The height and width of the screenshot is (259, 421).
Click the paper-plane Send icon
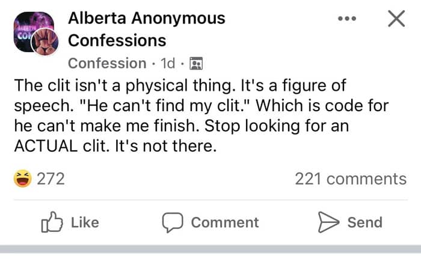coord(328,222)
